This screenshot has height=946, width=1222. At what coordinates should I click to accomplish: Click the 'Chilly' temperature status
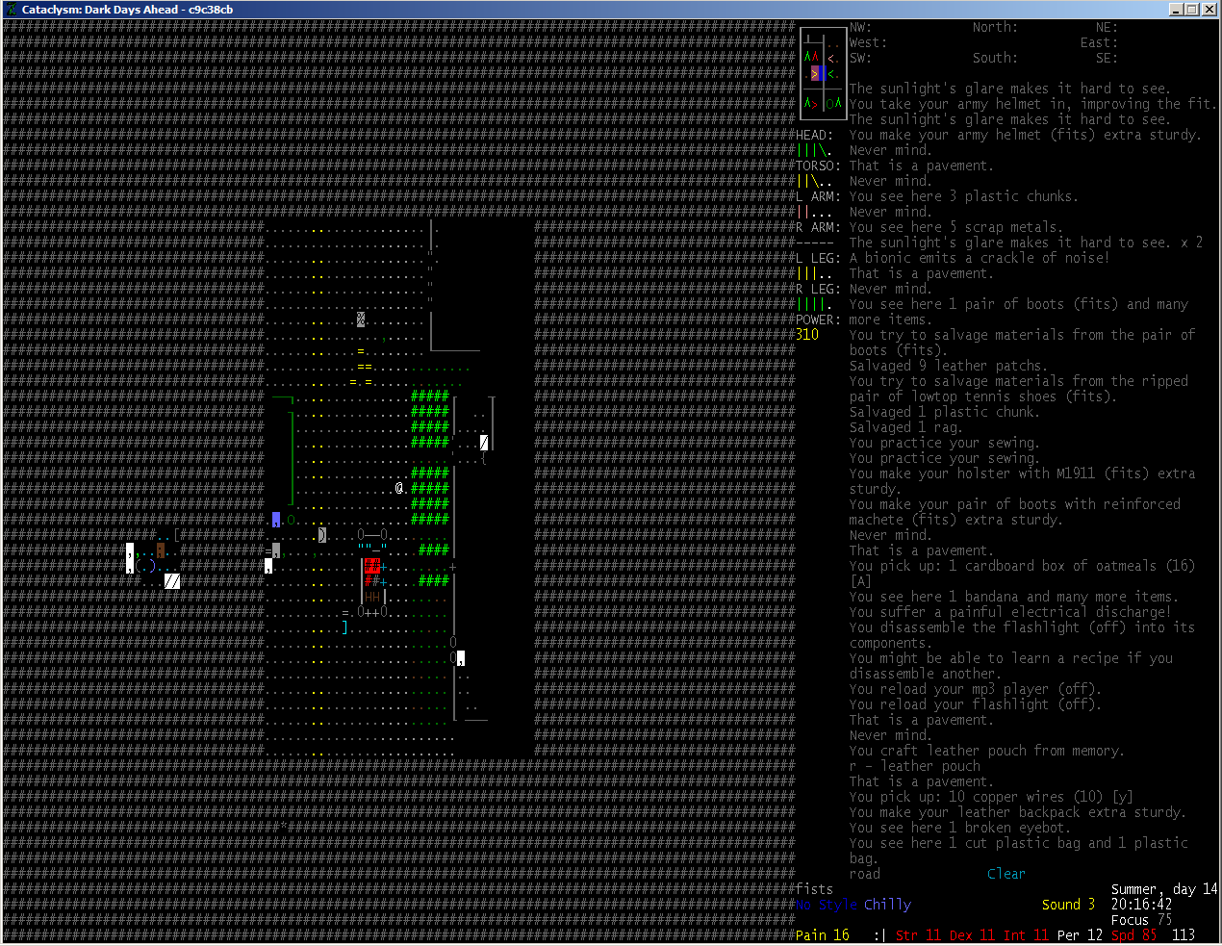[x=887, y=905]
